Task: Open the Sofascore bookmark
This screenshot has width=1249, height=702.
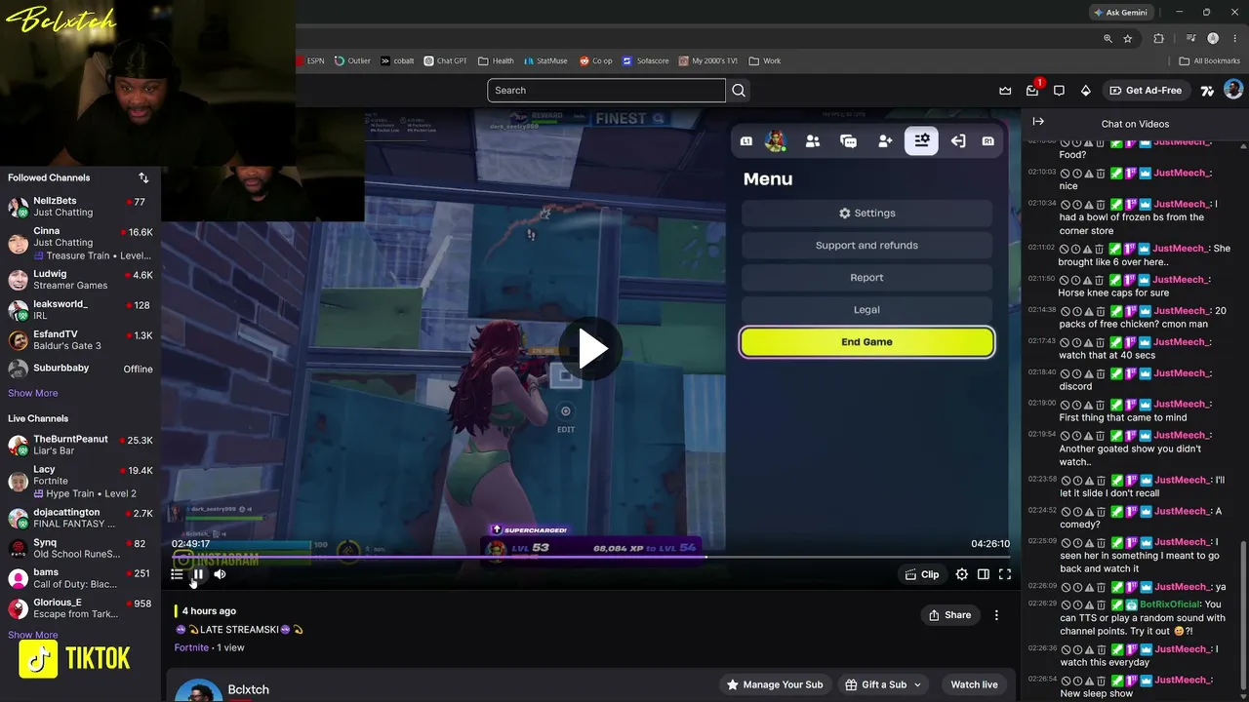Action: [x=646, y=60]
